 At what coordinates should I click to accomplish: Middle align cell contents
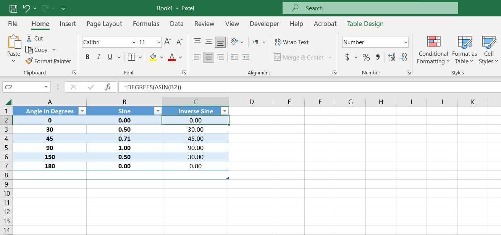[209, 42]
